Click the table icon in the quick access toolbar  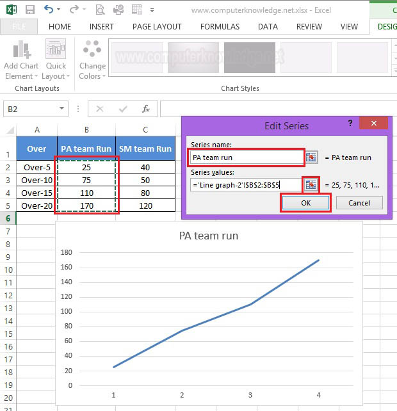point(137,10)
